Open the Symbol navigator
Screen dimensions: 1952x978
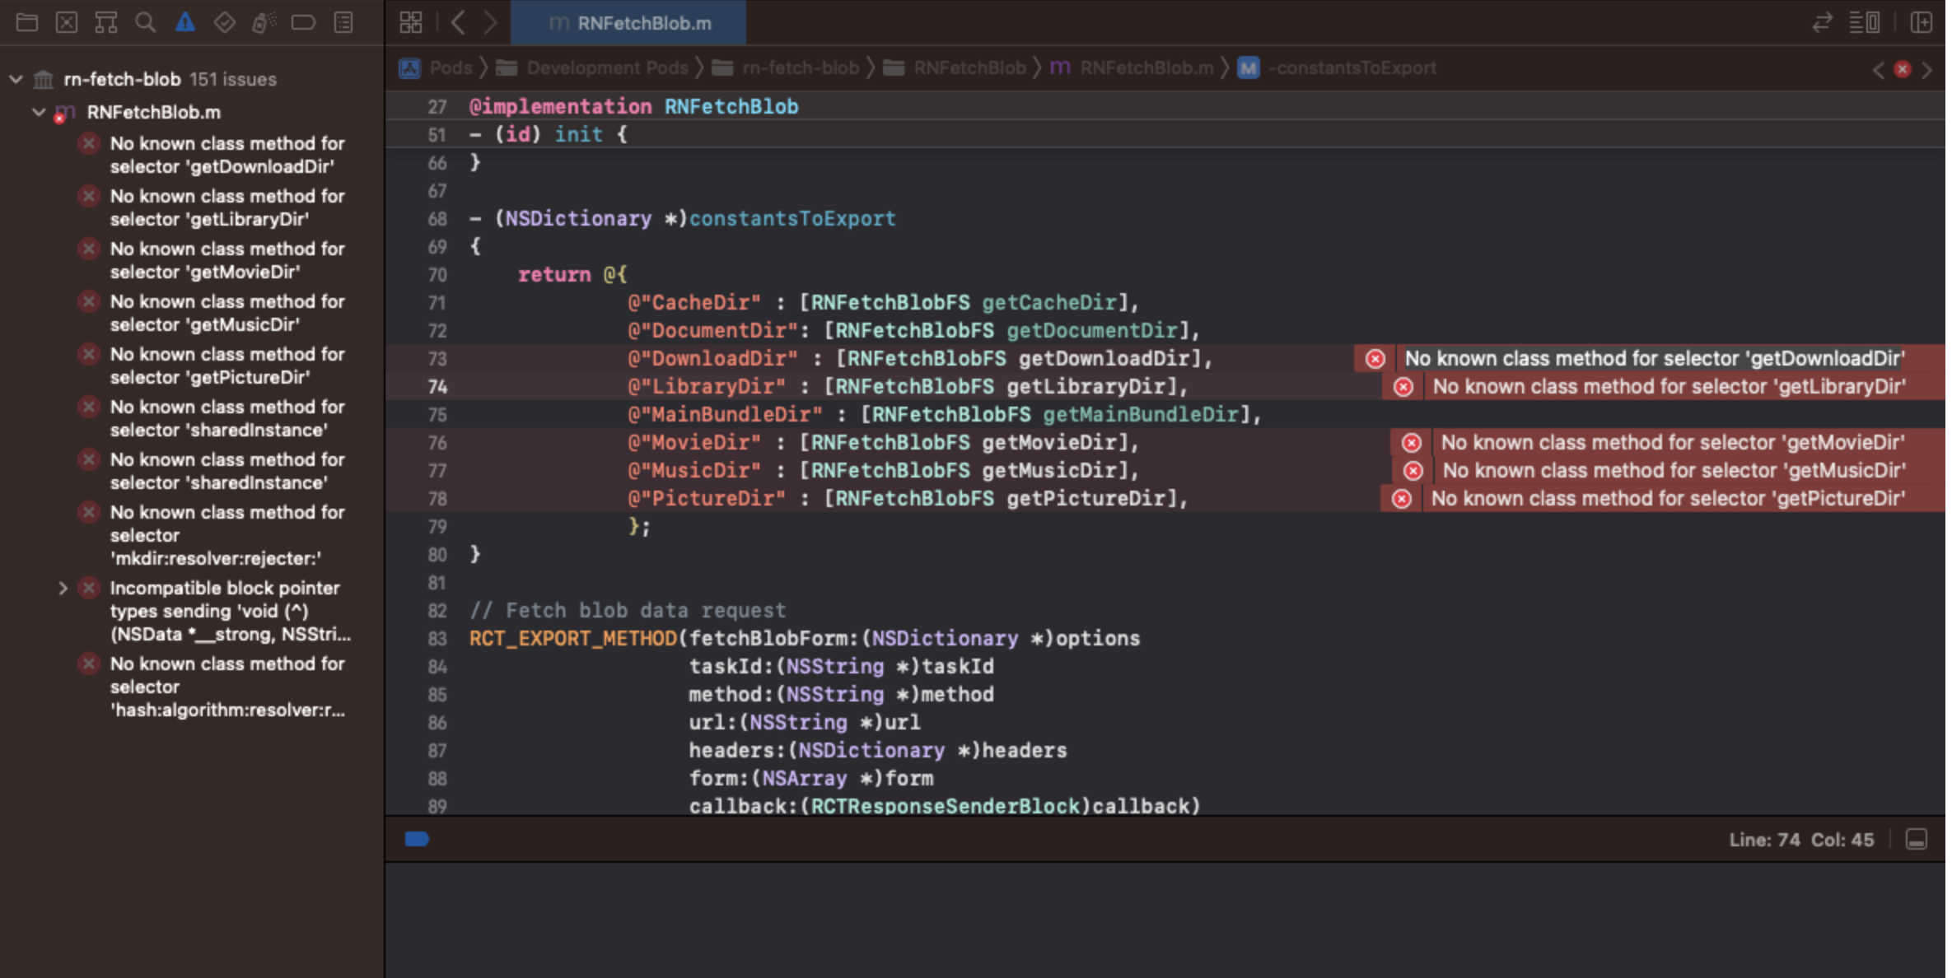click(106, 22)
